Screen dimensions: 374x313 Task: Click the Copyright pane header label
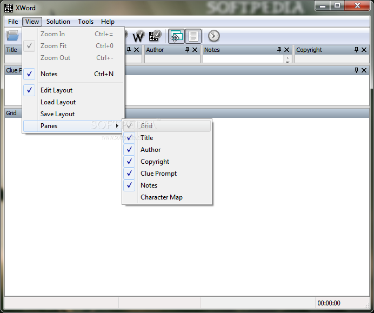(x=309, y=50)
